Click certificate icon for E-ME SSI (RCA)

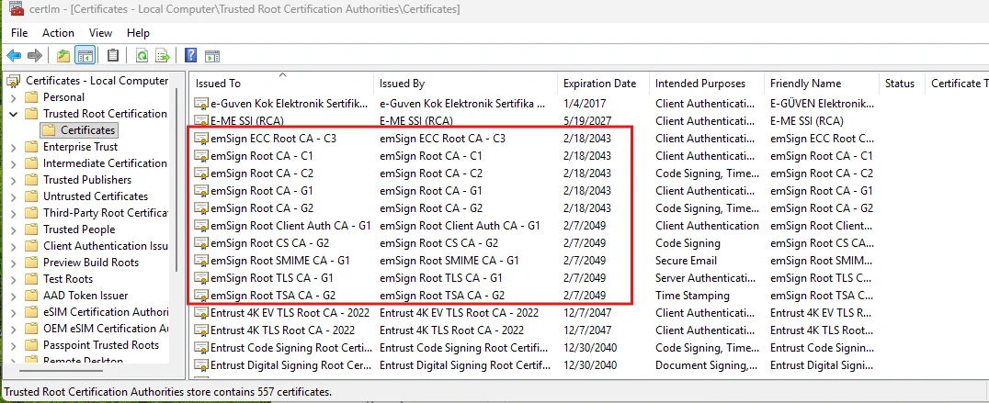click(x=201, y=121)
